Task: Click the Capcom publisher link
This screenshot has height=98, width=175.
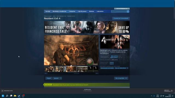Action: [x=112, y=64]
